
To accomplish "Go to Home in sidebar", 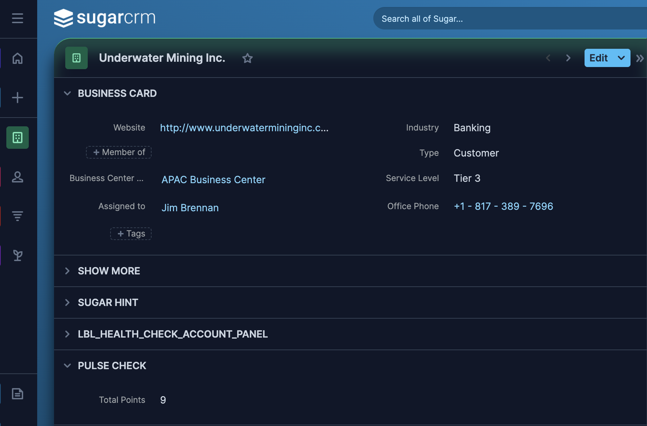I will (x=18, y=58).
